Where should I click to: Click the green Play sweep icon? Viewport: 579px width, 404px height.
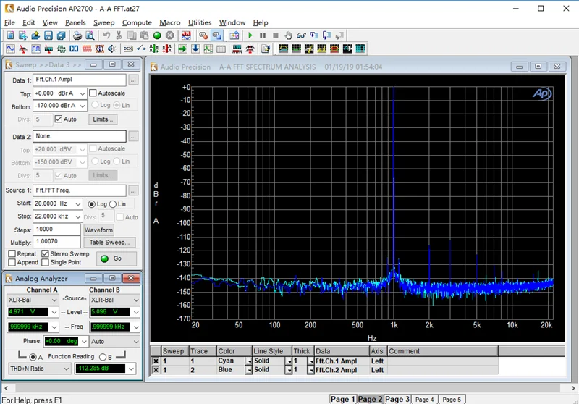[250, 35]
